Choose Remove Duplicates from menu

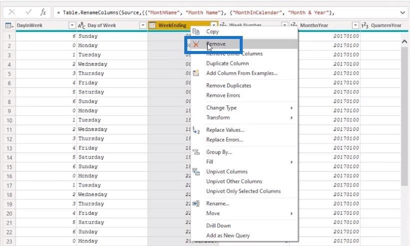click(x=244, y=85)
